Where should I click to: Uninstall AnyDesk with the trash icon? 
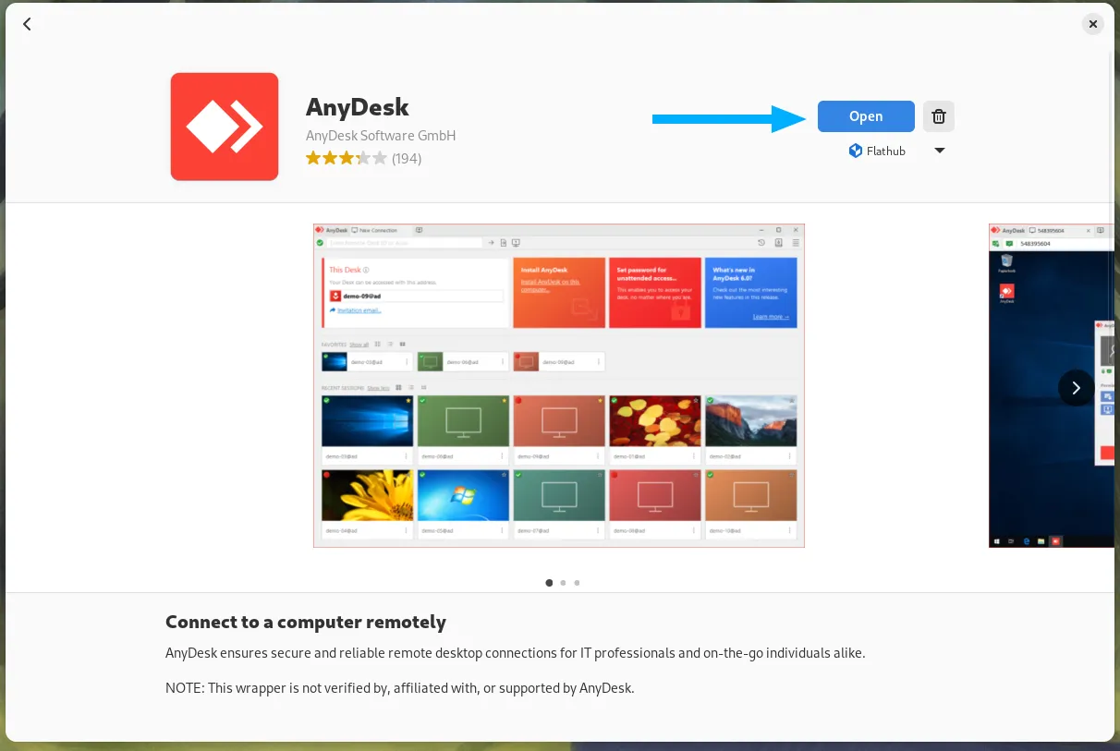[939, 116]
